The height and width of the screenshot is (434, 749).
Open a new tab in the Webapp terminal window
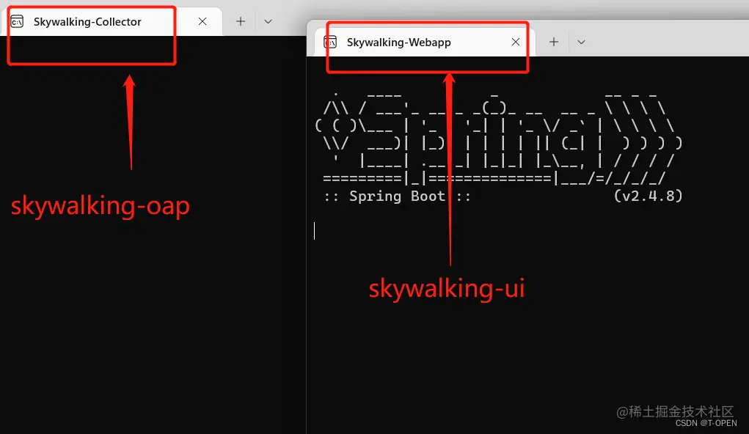(x=553, y=42)
